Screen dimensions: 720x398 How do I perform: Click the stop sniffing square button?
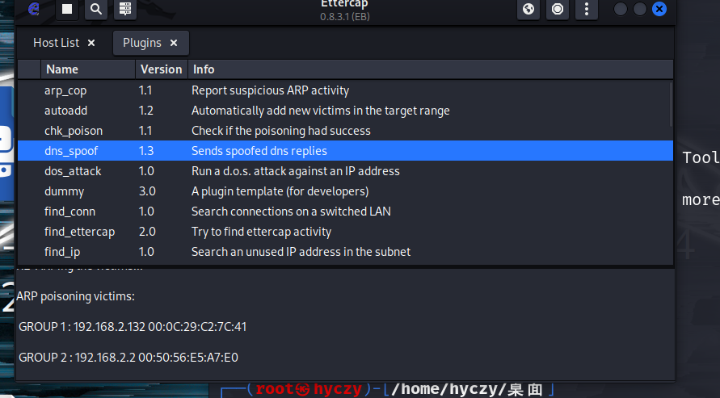[x=67, y=10]
